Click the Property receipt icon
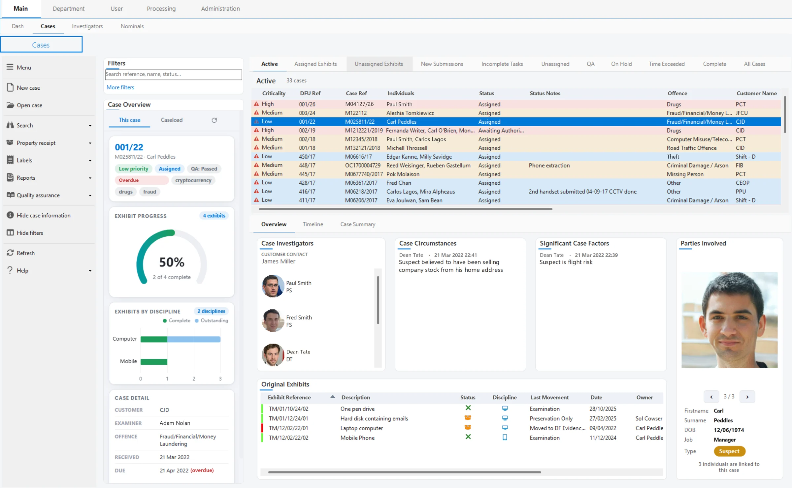This screenshot has height=488, width=792. click(10, 142)
